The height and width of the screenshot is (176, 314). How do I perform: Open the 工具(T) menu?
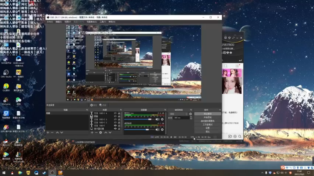[103, 22]
